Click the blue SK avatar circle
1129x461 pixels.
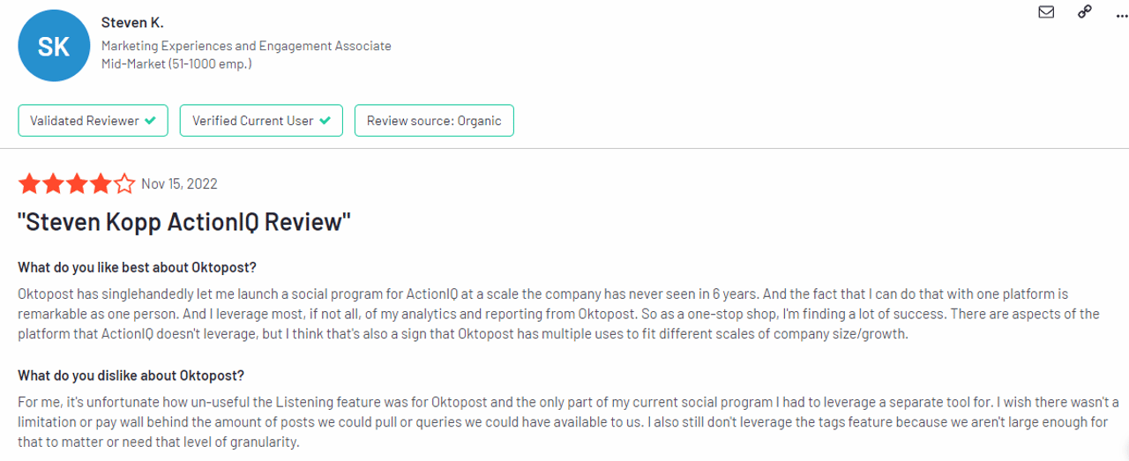[x=54, y=46]
